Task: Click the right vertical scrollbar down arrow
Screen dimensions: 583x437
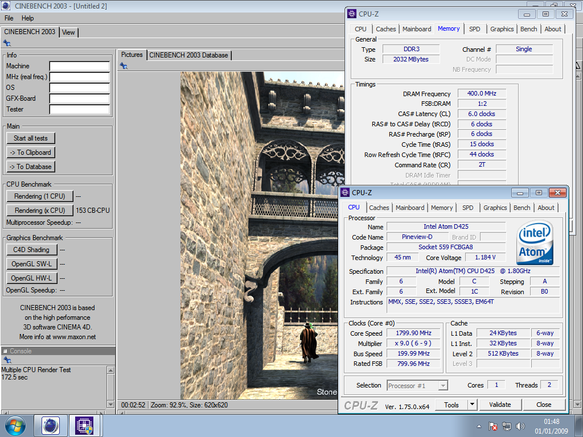Action: (577, 405)
